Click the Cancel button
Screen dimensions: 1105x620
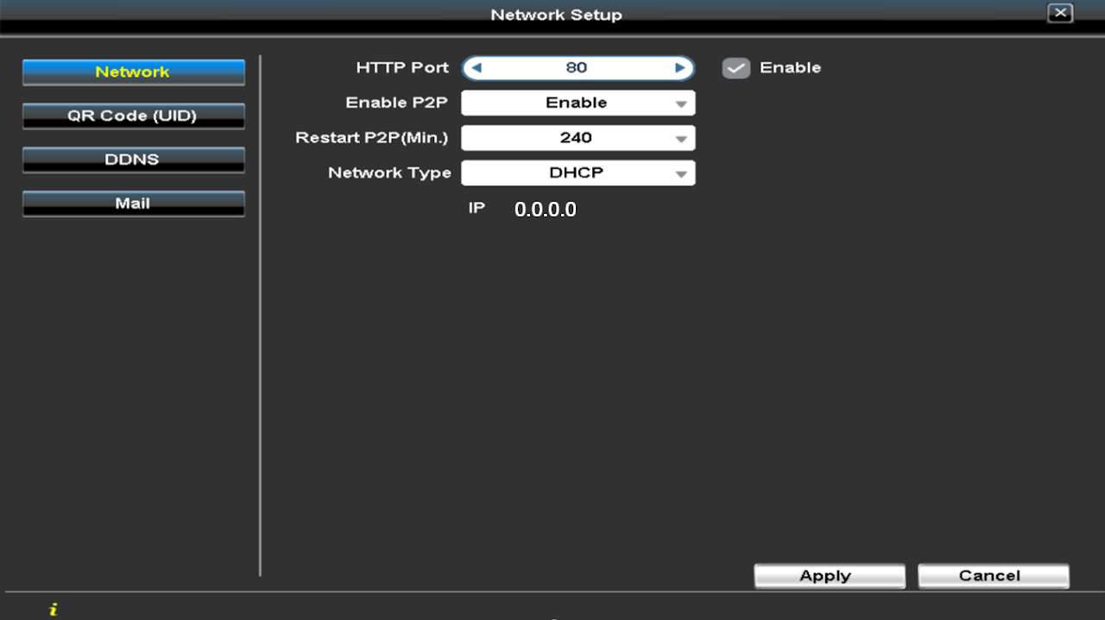(994, 576)
